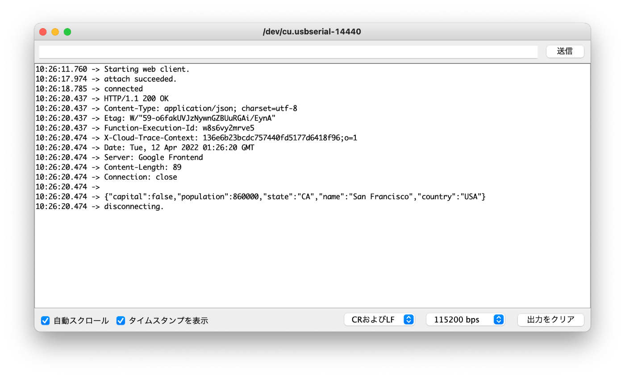Open the 115200 bps baud rate dropdown
The width and height of the screenshot is (625, 377).
tap(466, 320)
